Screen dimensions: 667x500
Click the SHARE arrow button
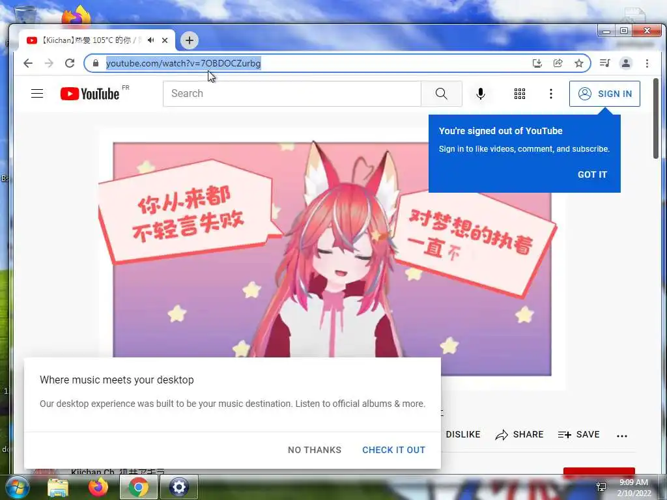(519, 434)
